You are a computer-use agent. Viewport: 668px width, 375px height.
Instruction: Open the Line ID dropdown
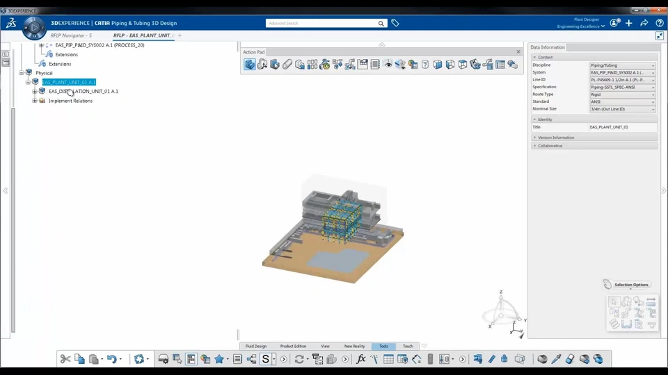(x=622, y=80)
